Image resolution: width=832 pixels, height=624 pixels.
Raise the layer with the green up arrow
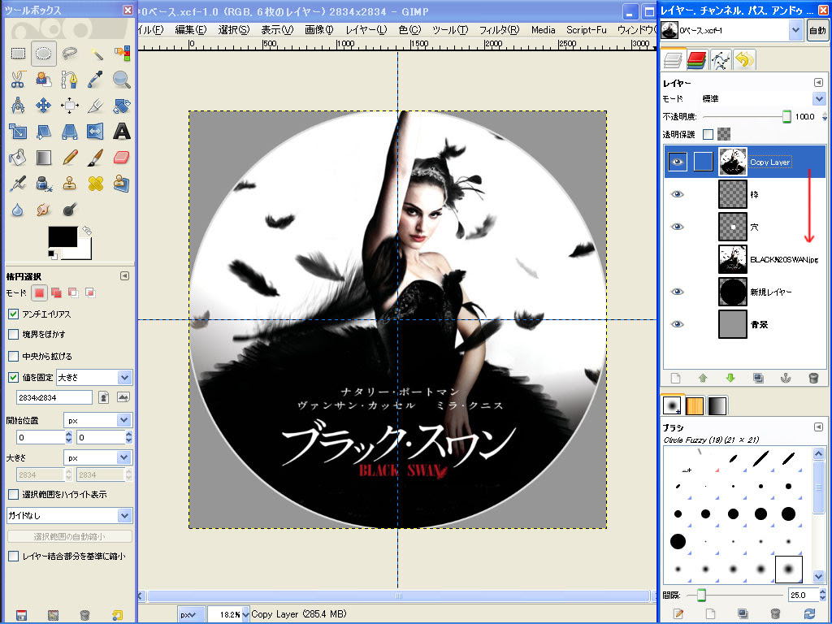click(x=703, y=378)
